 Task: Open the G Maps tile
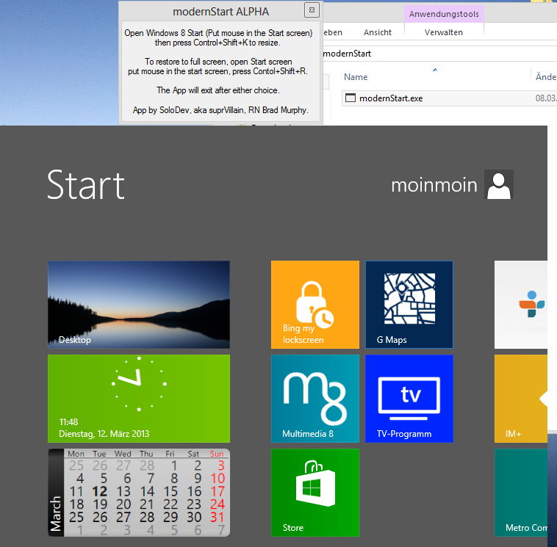(409, 305)
